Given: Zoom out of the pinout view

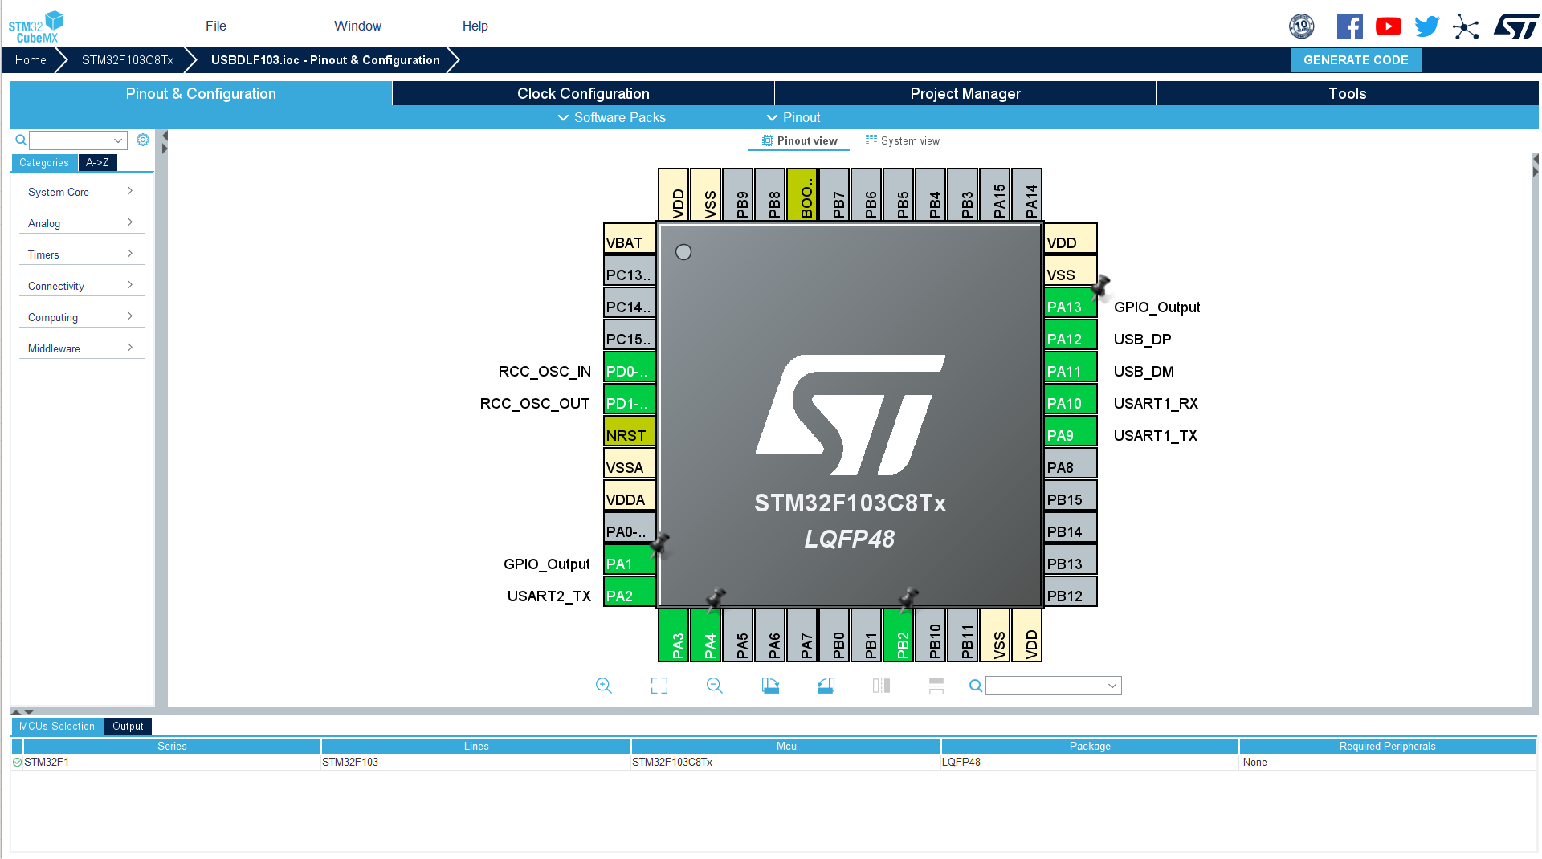Looking at the screenshot, I should 714,686.
